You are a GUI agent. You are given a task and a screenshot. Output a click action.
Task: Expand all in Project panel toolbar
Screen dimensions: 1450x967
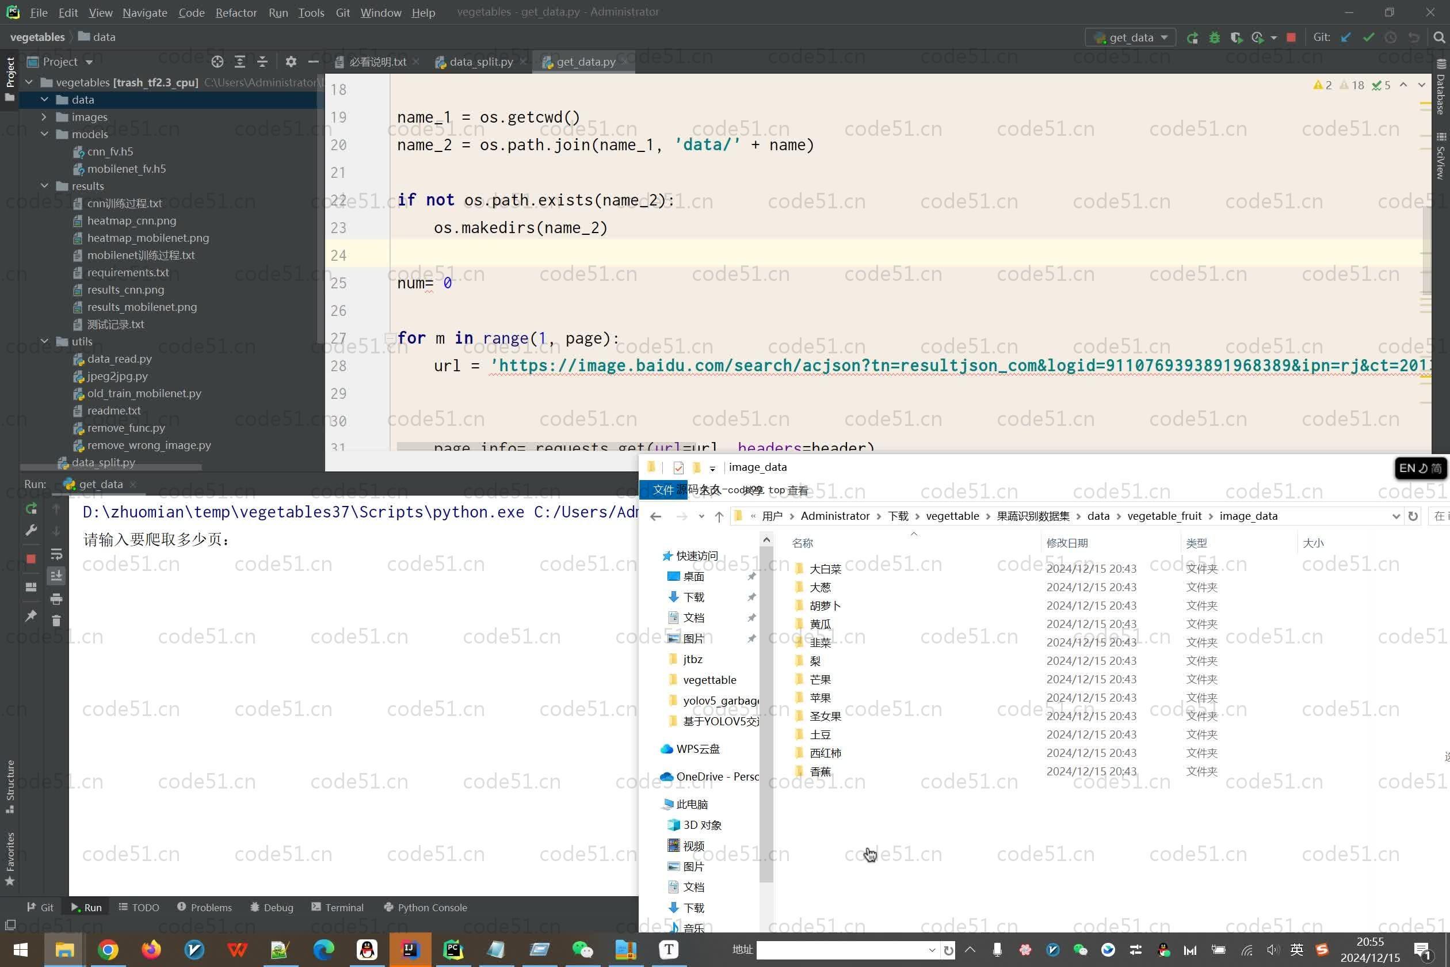click(x=240, y=62)
